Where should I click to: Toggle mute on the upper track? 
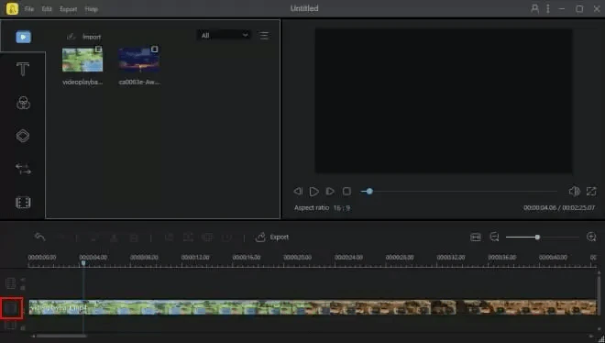coord(23,280)
